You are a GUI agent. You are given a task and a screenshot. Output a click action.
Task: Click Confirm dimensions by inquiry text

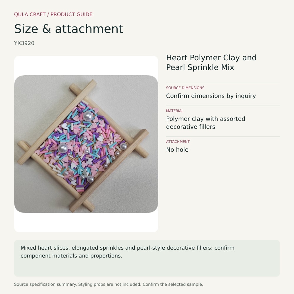211,96
